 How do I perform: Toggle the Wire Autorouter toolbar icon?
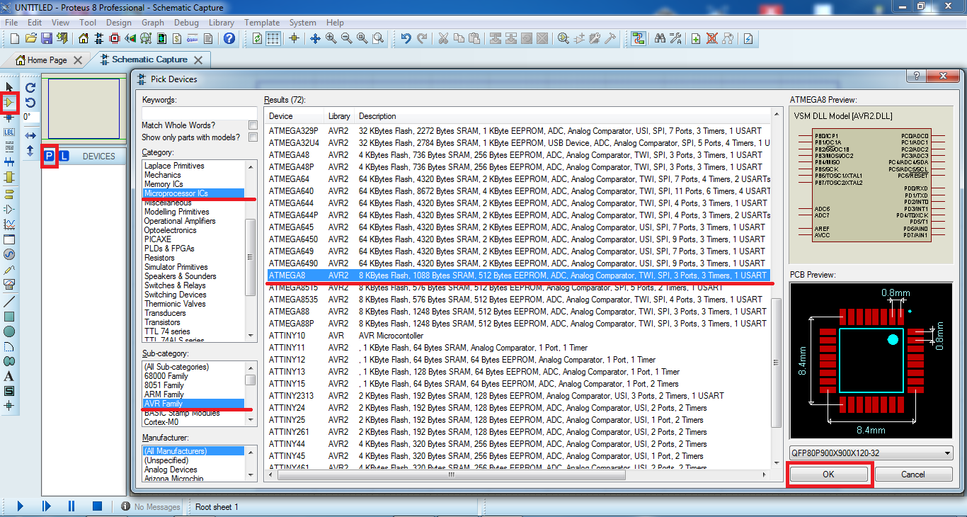(x=639, y=38)
